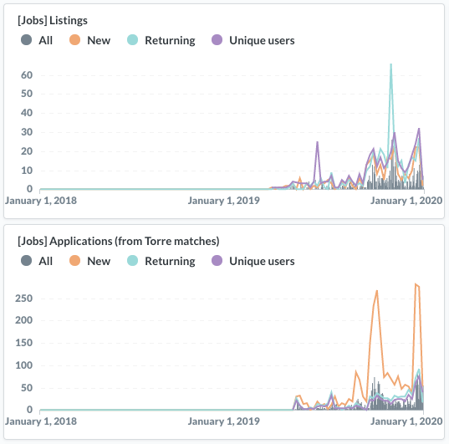This screenshot has width=449, height=444.
Task: Click the teal Returning color dot in Listings
Action: [x=133, y=40]
